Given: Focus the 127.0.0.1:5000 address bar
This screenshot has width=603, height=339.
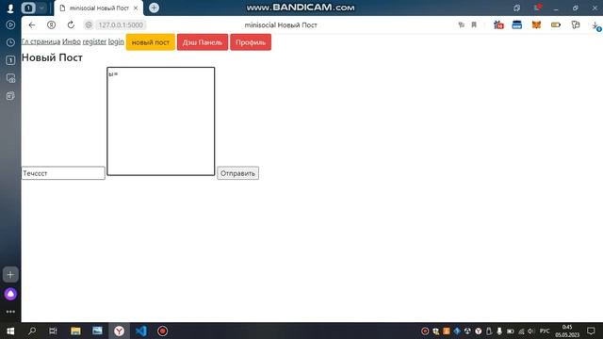Looking at the screenshot, I should tap(121, 25).
